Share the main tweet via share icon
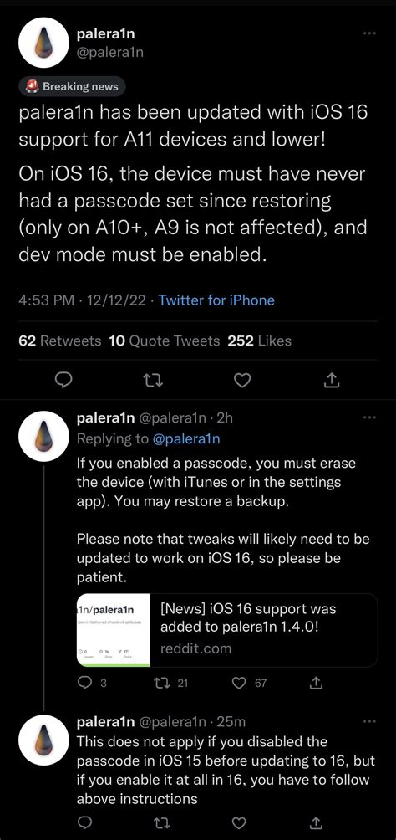The height and width of the screenshot is (840, 396). coord(333,380)
